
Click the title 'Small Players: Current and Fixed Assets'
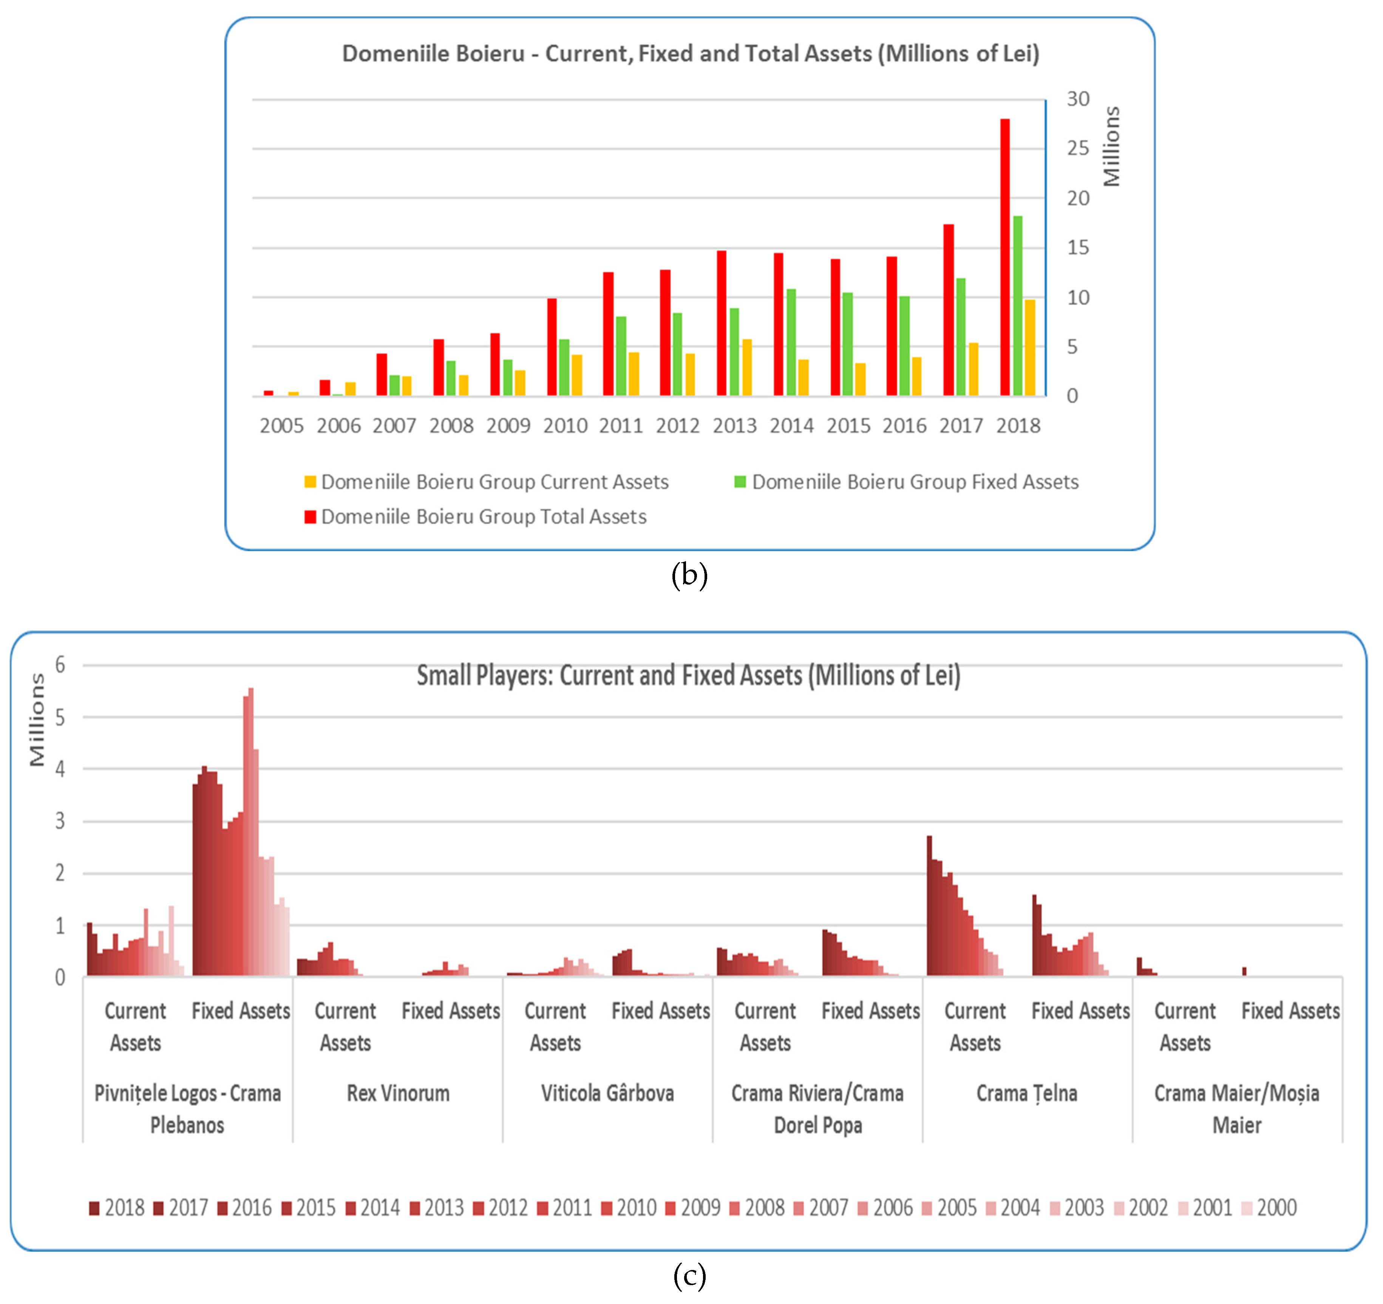point(689,676)
